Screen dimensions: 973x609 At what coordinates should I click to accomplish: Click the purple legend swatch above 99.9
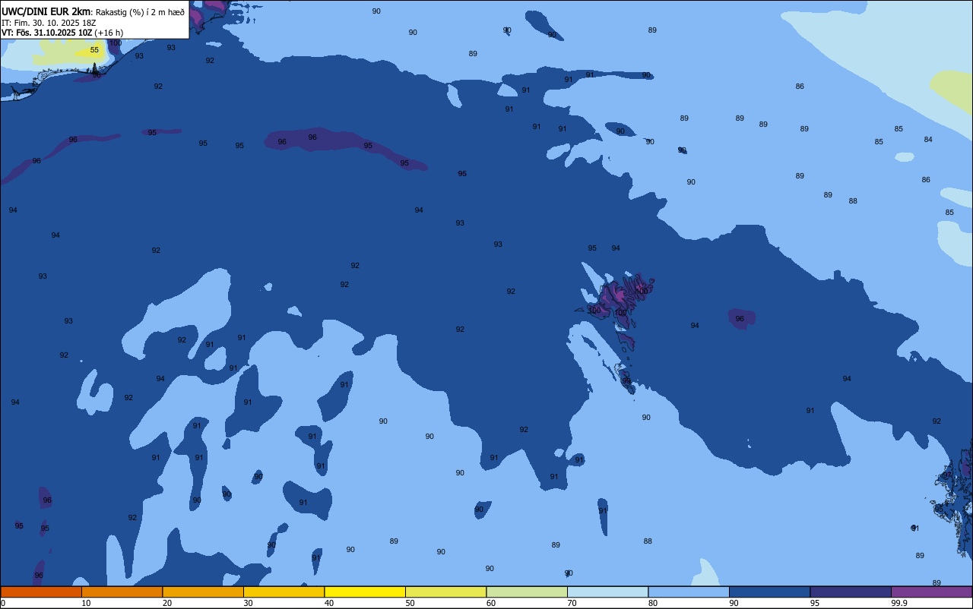point(931,592)
